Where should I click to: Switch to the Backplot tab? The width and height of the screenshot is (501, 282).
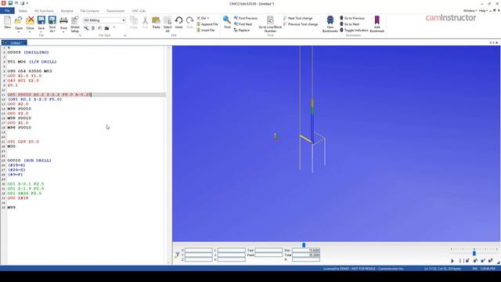click(67, 11)
